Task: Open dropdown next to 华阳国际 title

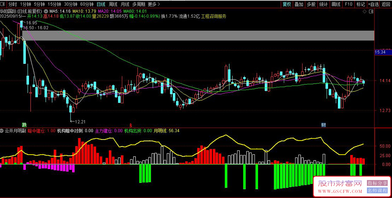Action: click(x=46, y=11)
